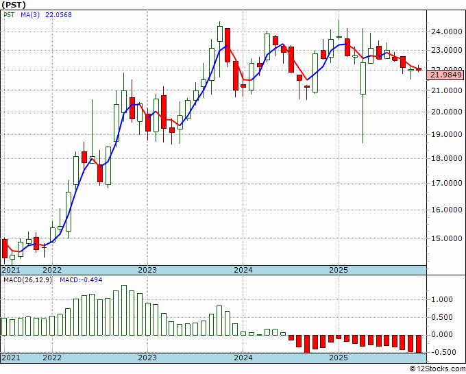Open the 12Stocks.com copyright link
The height and width of the screenshot is (374, 466).
pos(437,369)
